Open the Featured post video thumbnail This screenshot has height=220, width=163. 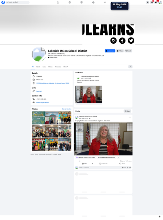[x=89, y=94]
